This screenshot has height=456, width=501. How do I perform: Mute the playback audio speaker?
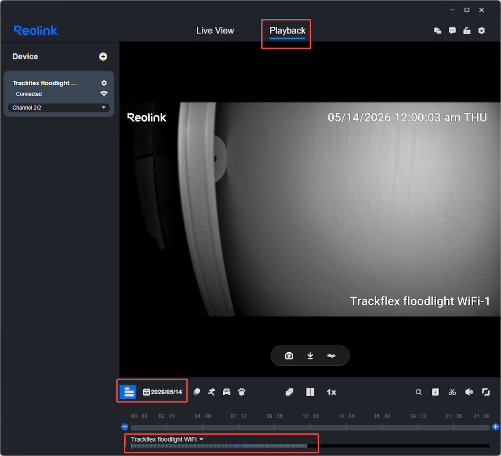pos(469,392)
